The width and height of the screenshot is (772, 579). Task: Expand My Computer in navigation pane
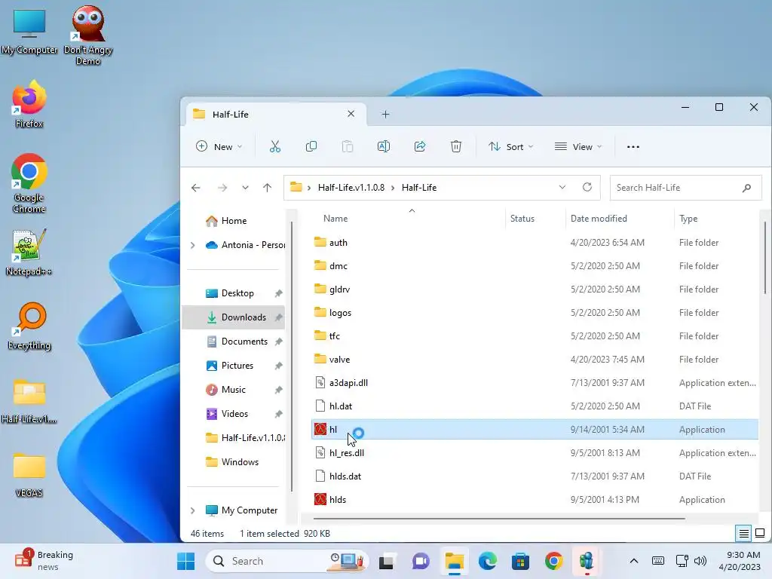pos(193,510)
